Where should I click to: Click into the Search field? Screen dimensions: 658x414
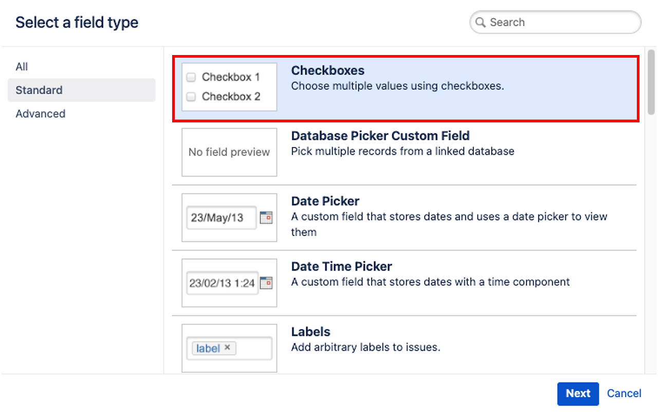[x=560, y=23]
